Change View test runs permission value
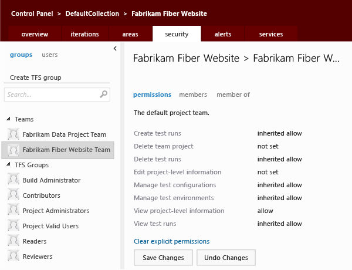This screenshot has height=270, width=352. tap(279, 224)
